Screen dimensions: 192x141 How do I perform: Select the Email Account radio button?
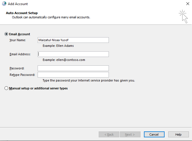[x=7, y=34]
